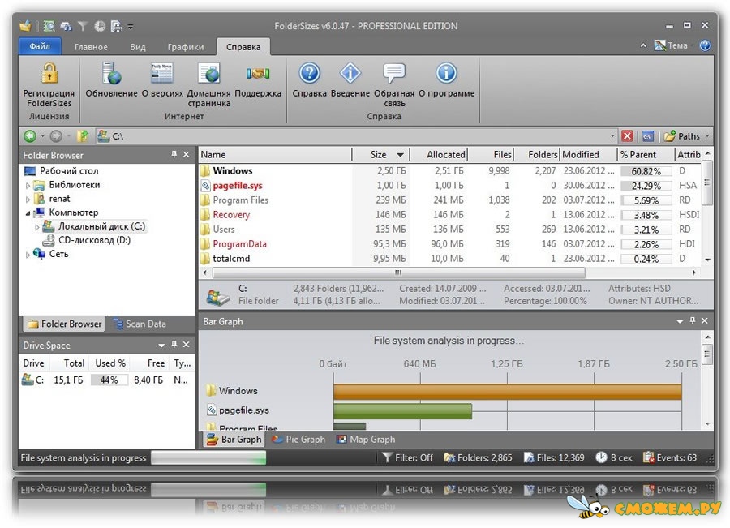730x528 pixels.
Task: Close the Drive Space panel
Action: (187, 345)
